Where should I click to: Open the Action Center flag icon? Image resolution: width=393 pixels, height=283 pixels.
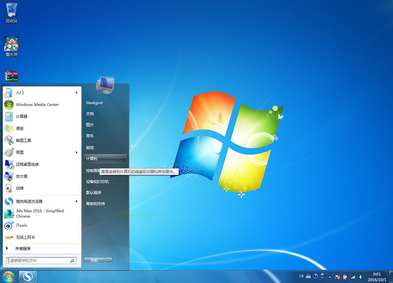(x=337, y=277)
